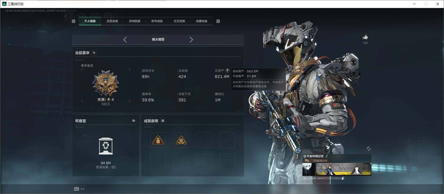444x194 pixels.
Task: Click the E key hint right of the tabs
Action: pos(218,21)
